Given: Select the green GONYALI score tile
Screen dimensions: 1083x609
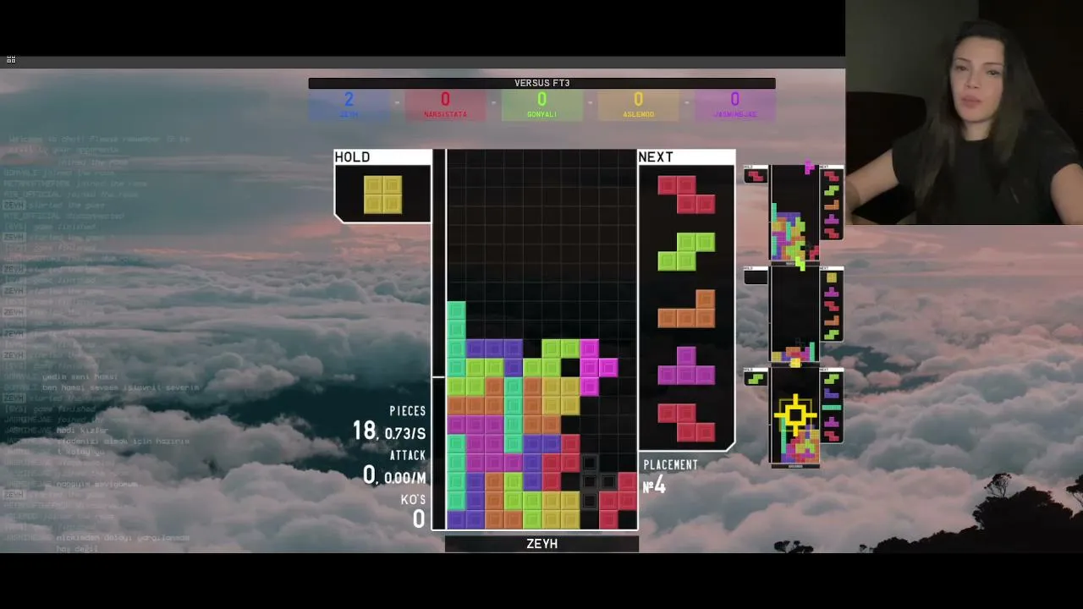Looking at the screenshot, I should click(x=541, y=105).
